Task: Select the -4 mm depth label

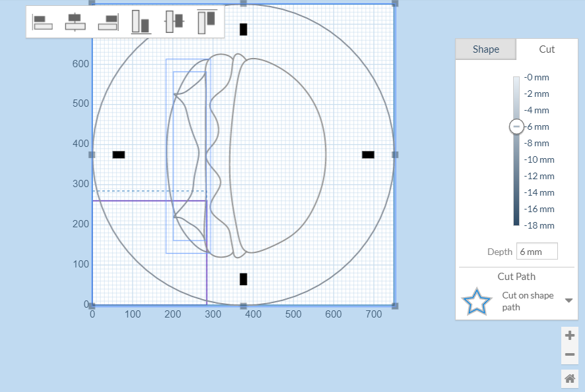Action: click(536, 110)
